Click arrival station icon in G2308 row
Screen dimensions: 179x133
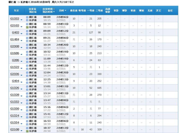click(27, 48)
